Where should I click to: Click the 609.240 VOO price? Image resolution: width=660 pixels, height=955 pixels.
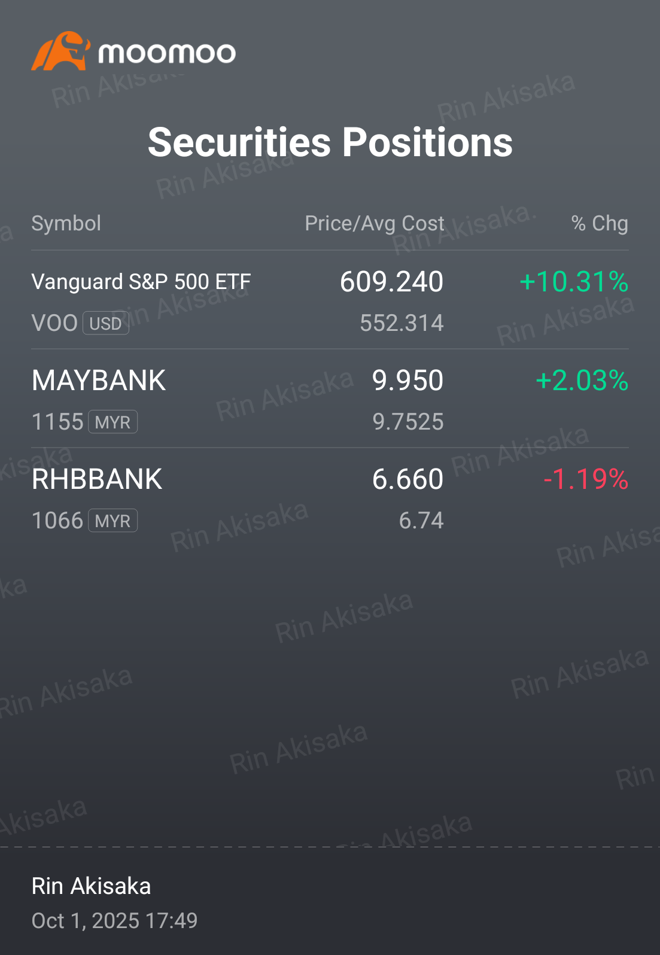coord(392,282)
